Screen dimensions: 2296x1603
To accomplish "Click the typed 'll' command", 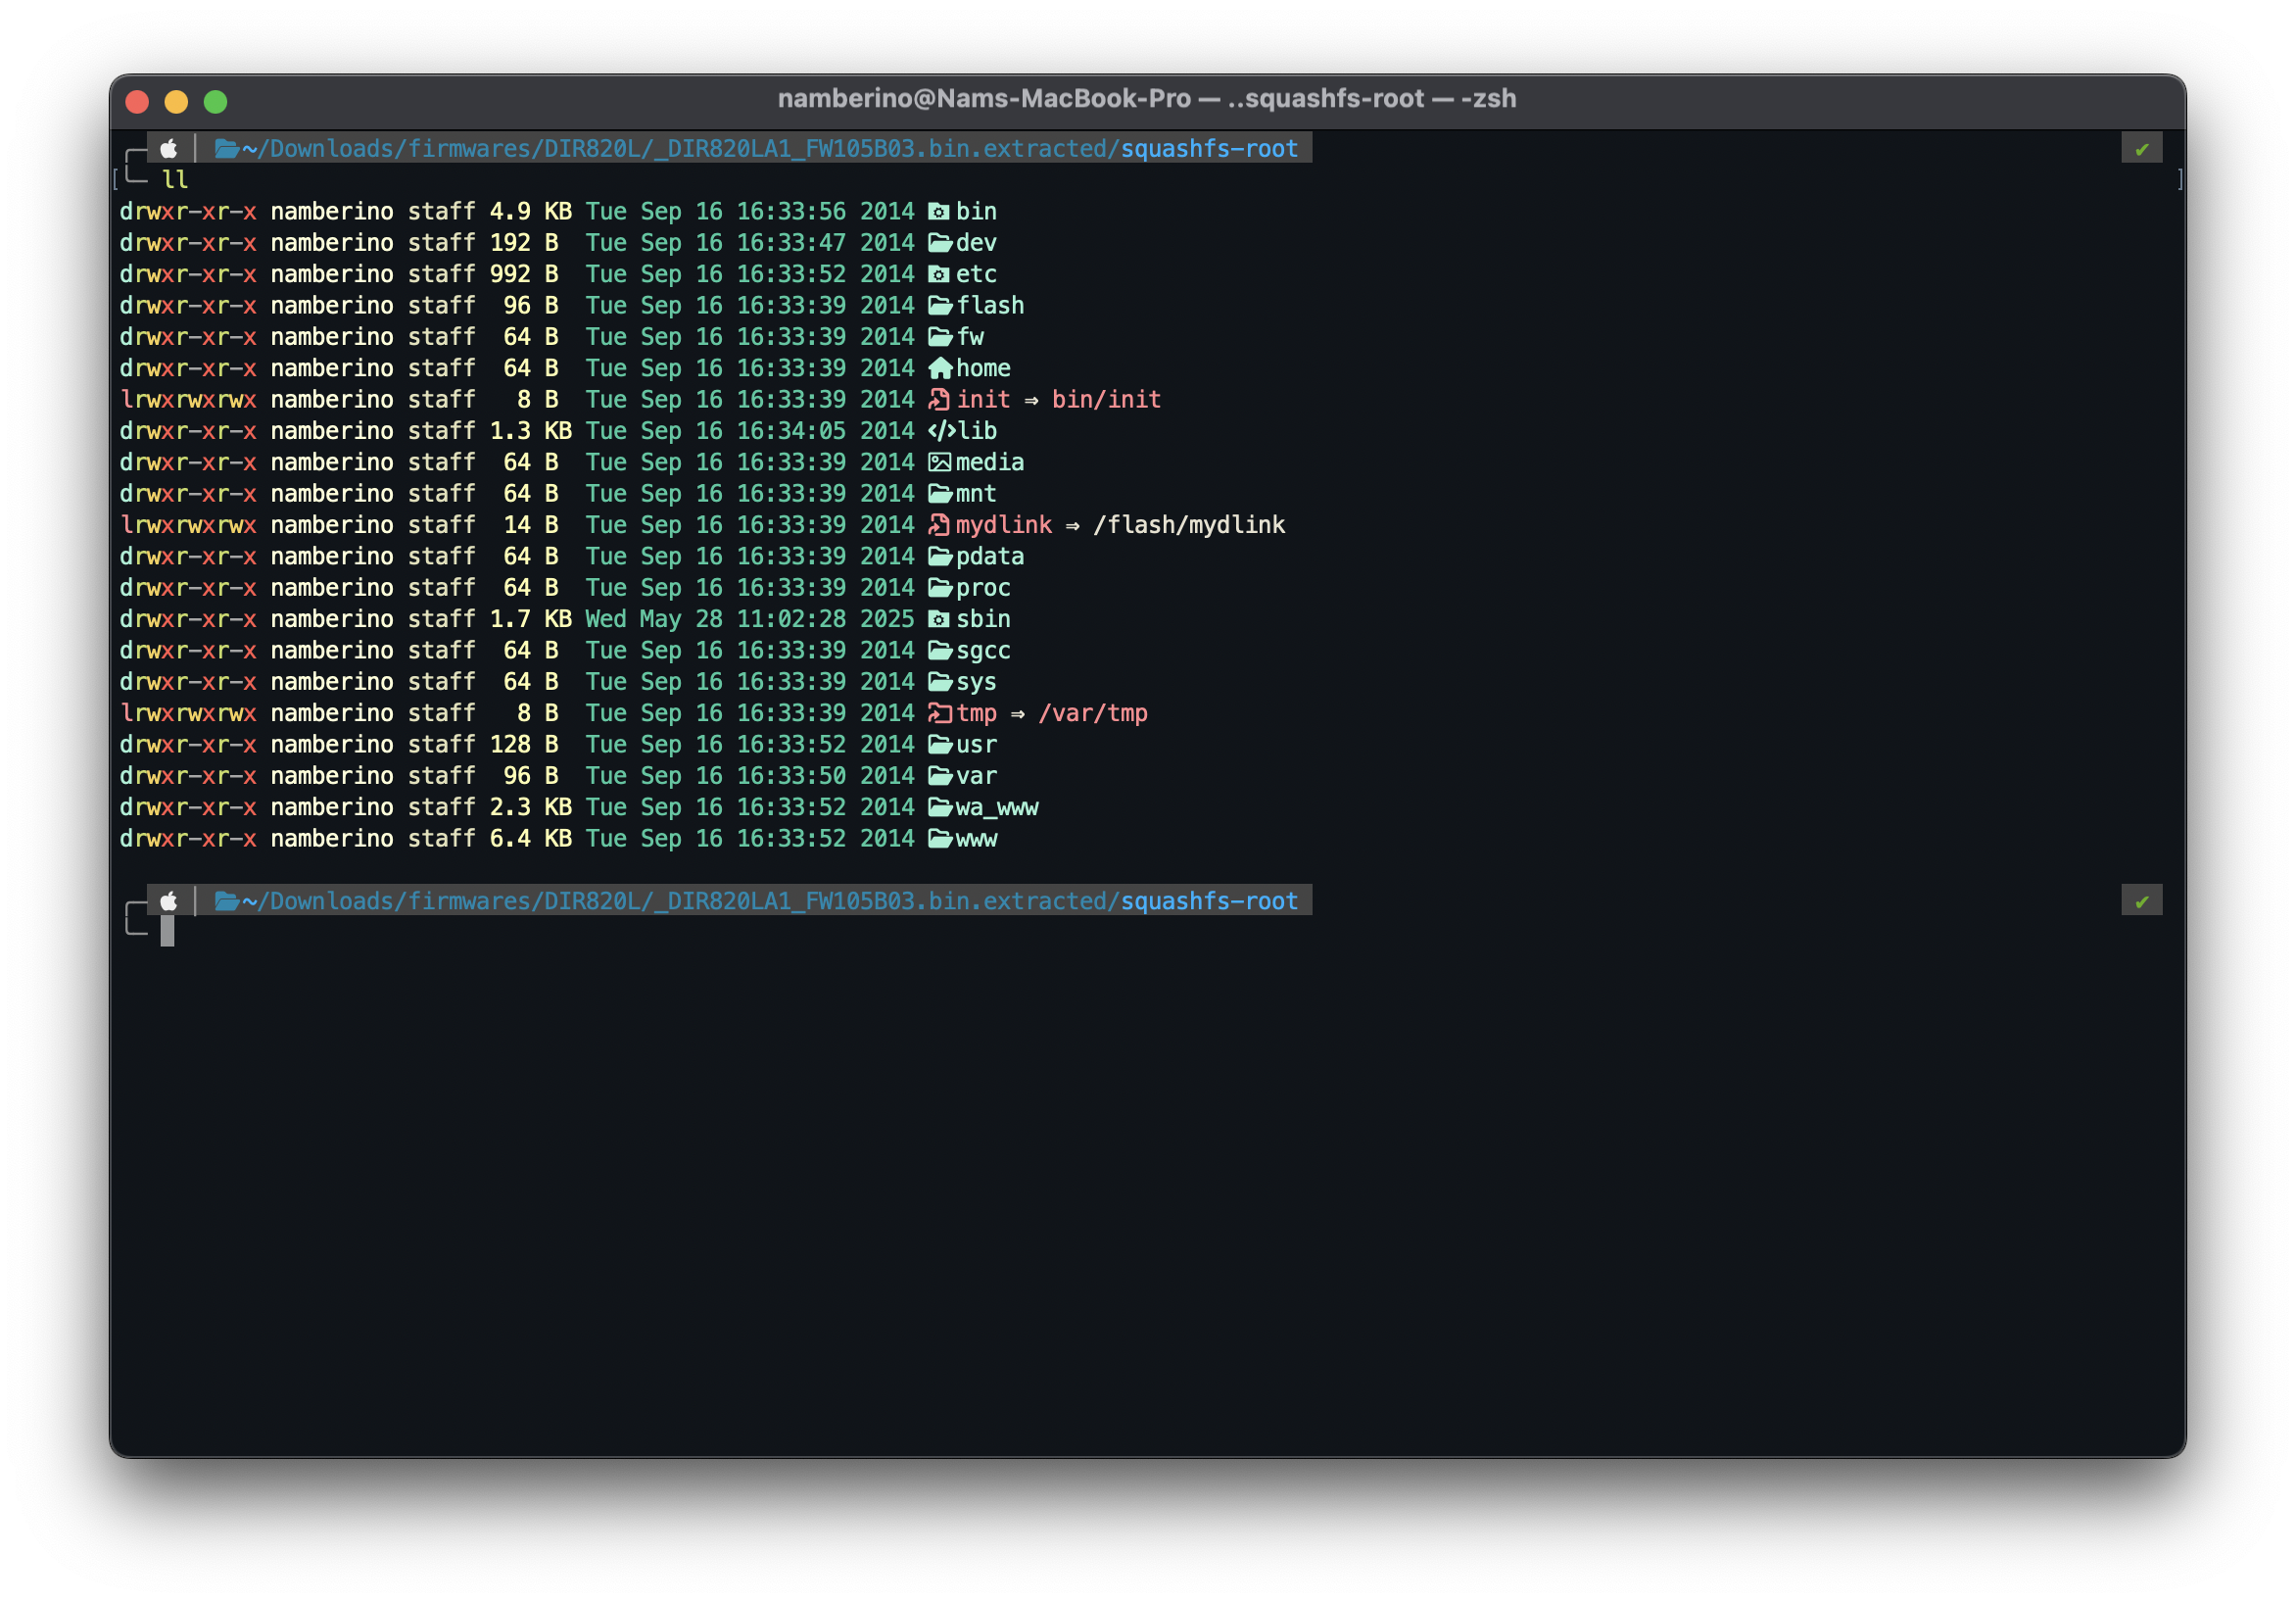I will pyautogui.click(x=175, y=180).
